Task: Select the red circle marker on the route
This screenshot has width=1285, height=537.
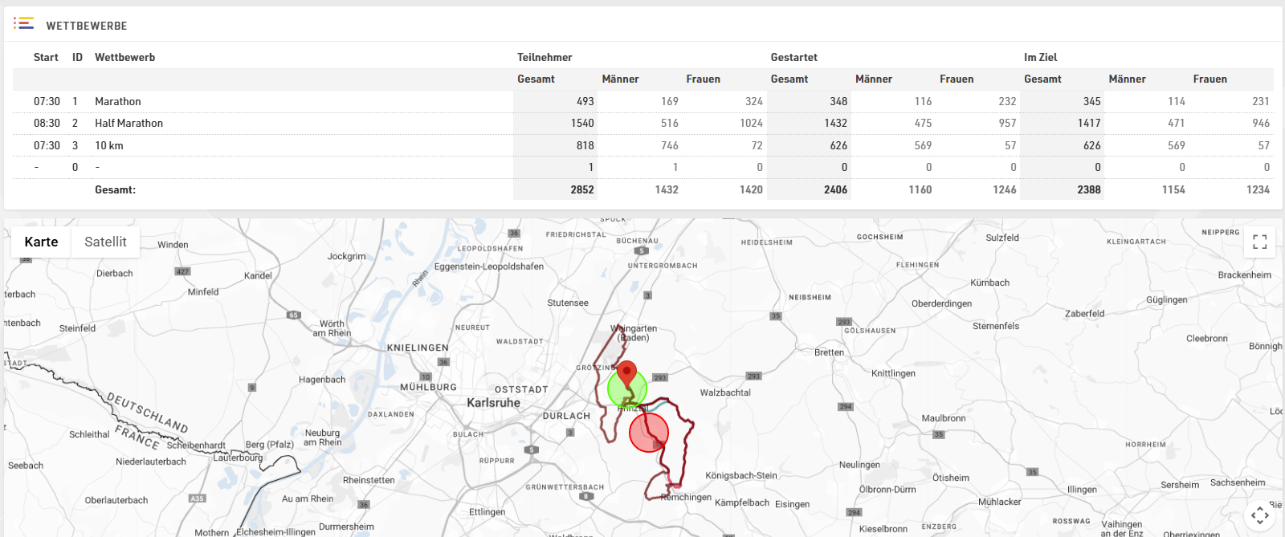Action: coord(649,433)
